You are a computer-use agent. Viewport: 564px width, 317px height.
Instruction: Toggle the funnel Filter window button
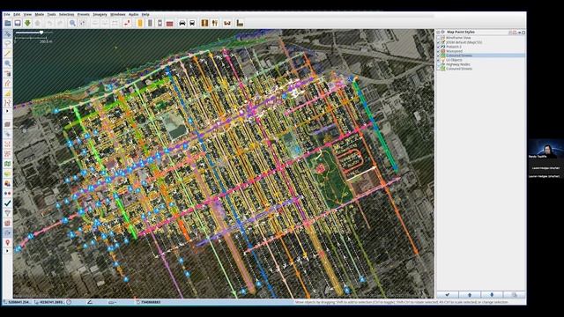(x=7, y=213)
